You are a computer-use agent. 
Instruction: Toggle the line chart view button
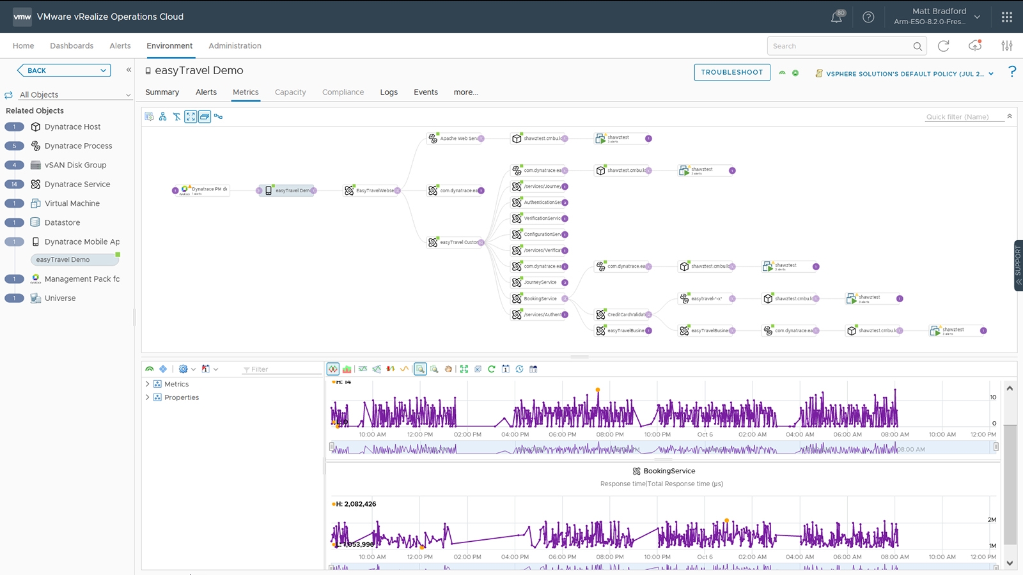click(x=333, y=369)
